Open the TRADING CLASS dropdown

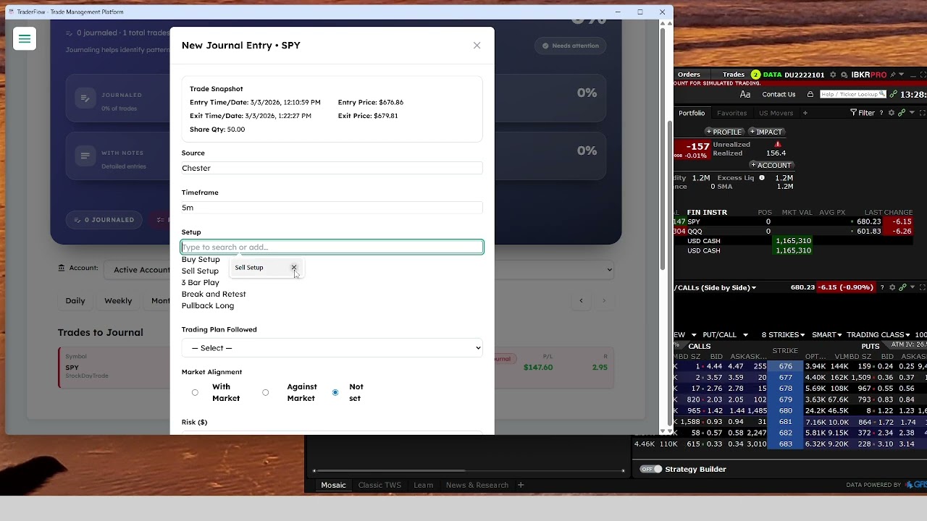coord(878,335)
